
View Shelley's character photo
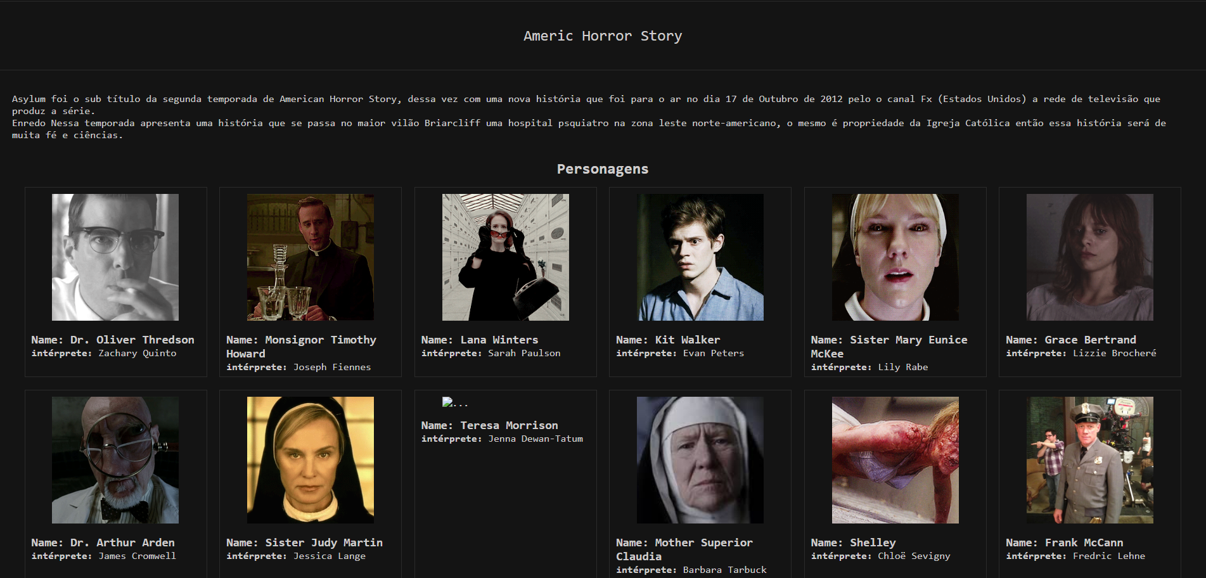point(894,459)
